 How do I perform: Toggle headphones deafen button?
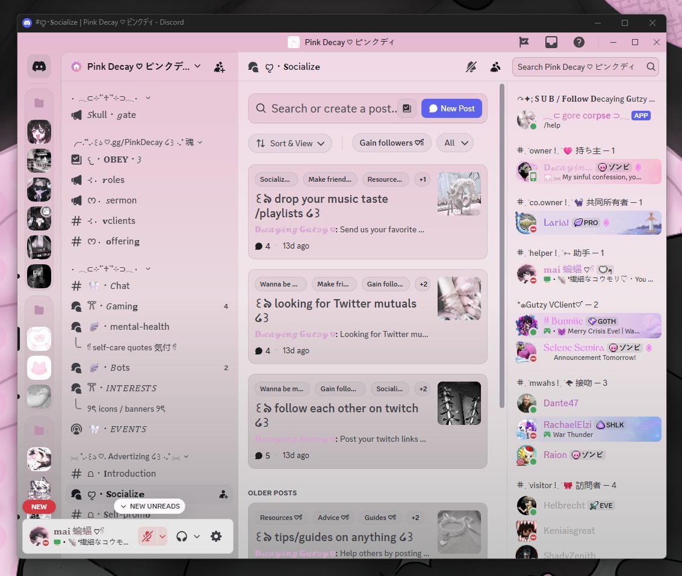(x=182, y=536)
